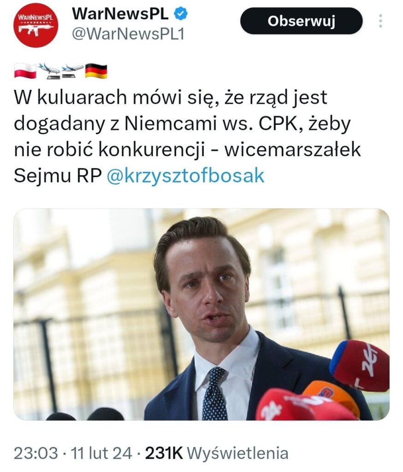Open the @WarNewsPL1 handle

128,34
